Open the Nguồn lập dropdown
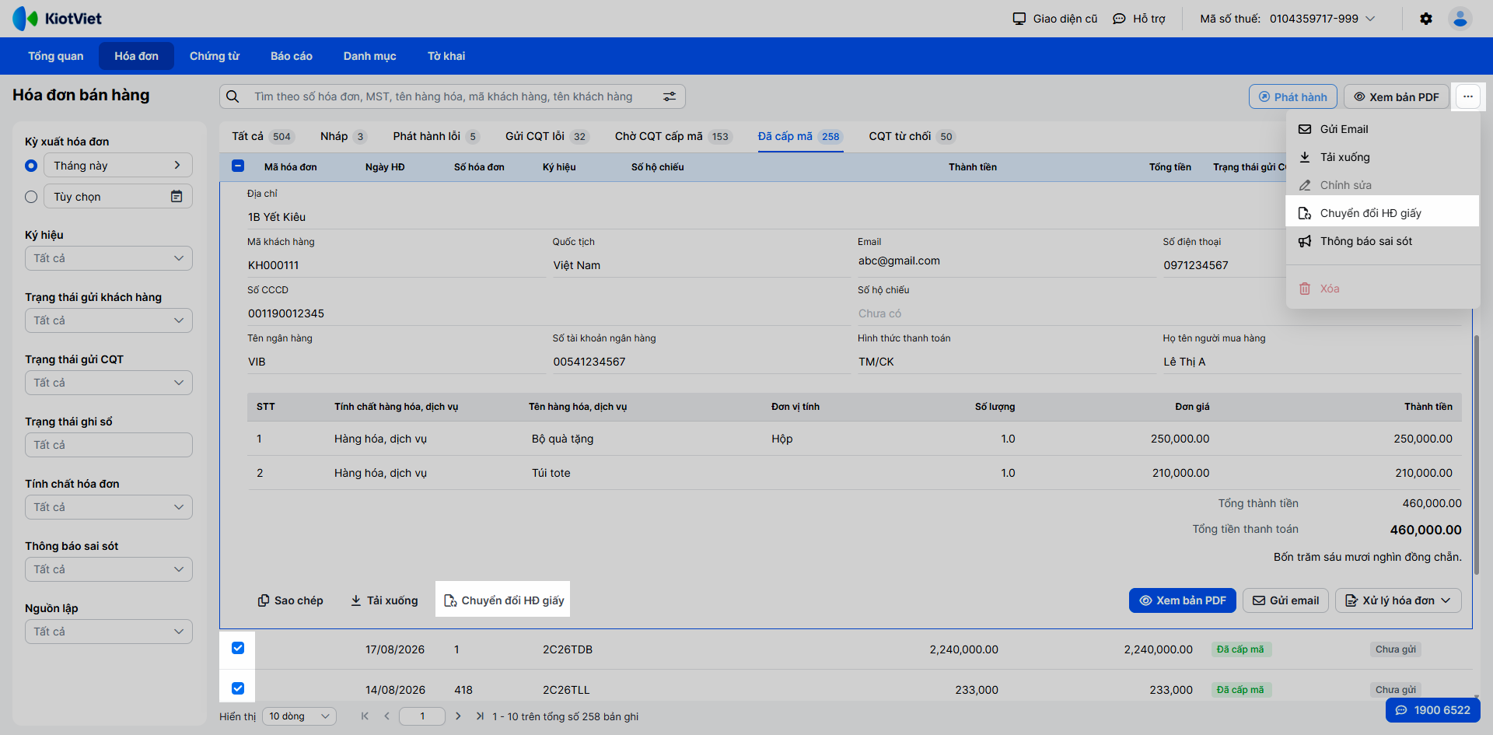 point(109,632)
